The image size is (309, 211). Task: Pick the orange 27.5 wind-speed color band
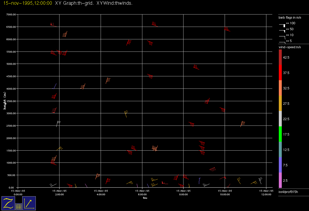coord(280,103)
